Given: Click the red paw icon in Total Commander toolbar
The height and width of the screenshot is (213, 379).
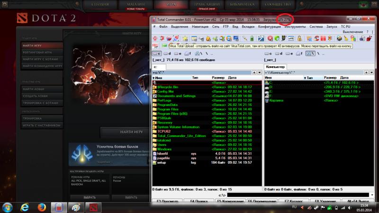Looking at the screenshot, I should 155,38.
